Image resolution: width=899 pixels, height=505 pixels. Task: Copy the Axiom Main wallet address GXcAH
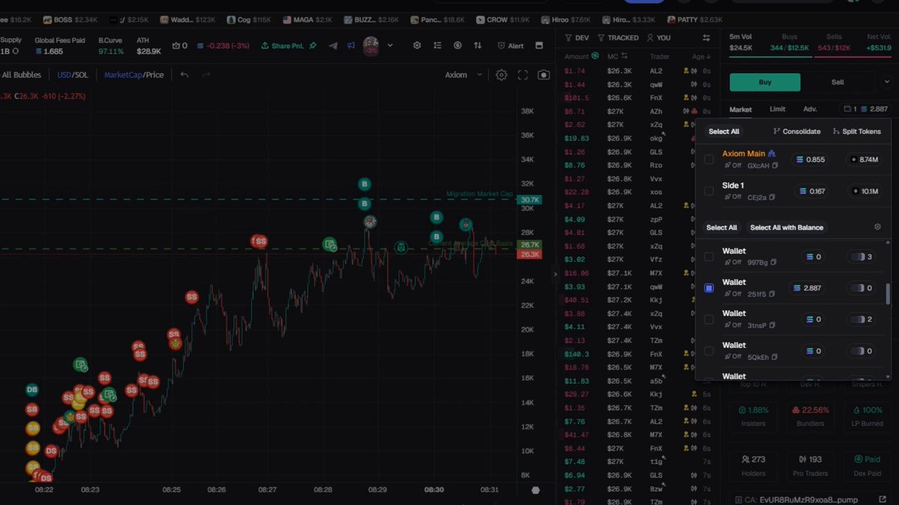pyautogui.click(x=775, y=165)
